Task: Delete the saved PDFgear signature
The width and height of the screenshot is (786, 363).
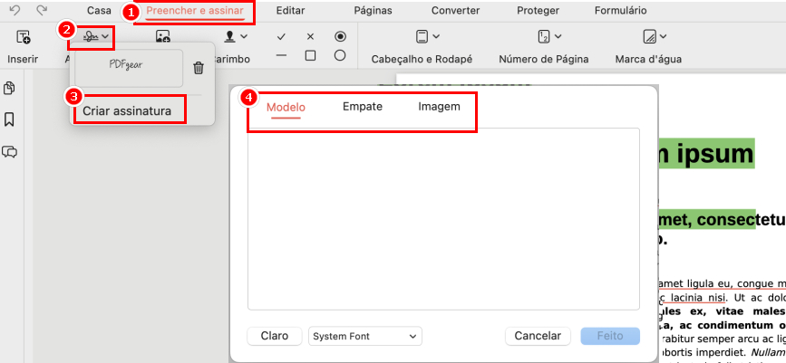Action: [199, 68]
